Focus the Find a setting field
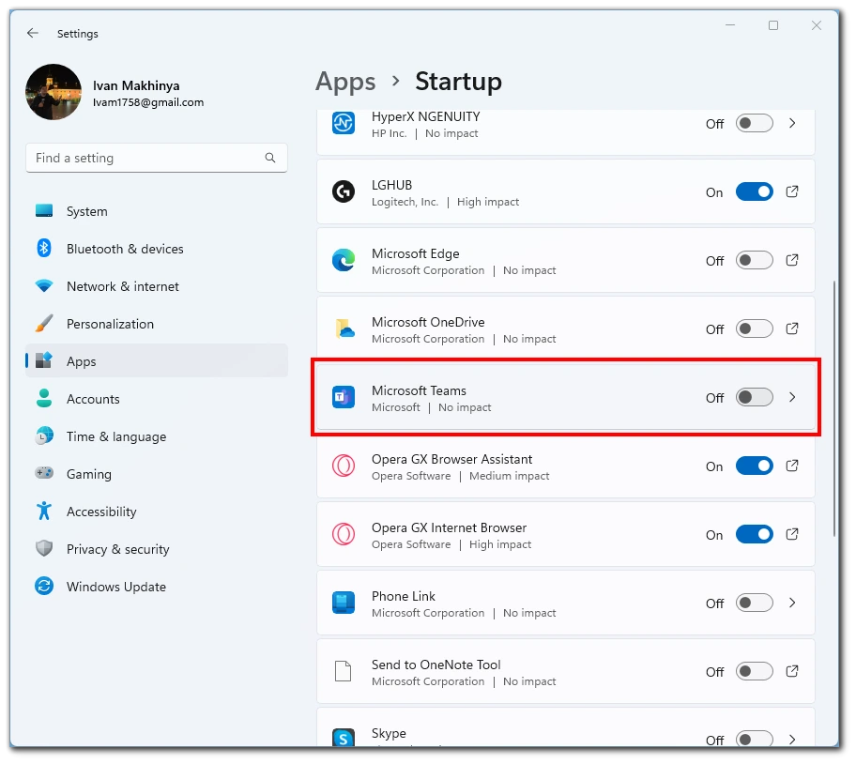The image size is (856, 764). [156, 158]
